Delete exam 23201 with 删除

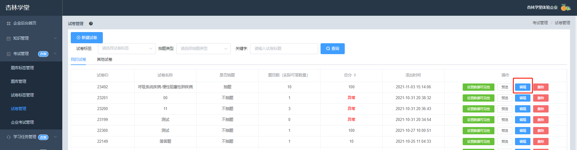point(541,98)
